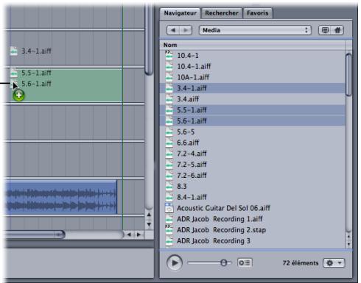Select file 6.6.aiff
This screenshot has width=361, height=283.
click(x=253, y=143)
